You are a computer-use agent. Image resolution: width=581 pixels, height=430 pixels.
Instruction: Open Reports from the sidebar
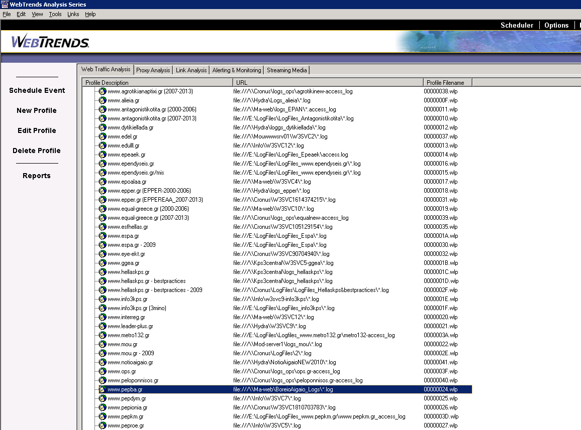pos(37,176)
